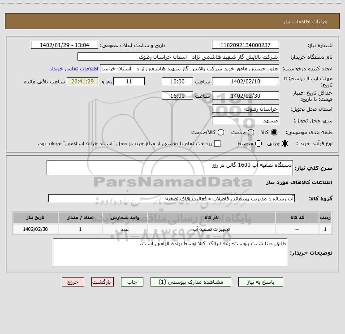Screen dimensions: 345x334
Task: Click the شماره نیاز field 1102092134000237
Action: [x=246, y=45]
